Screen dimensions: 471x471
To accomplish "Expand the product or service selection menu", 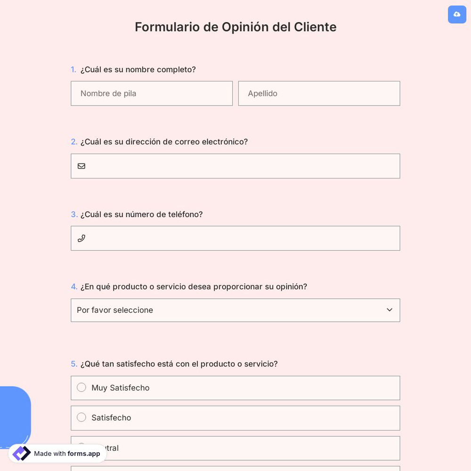I will pyautogui.click(x=235, y=310).
